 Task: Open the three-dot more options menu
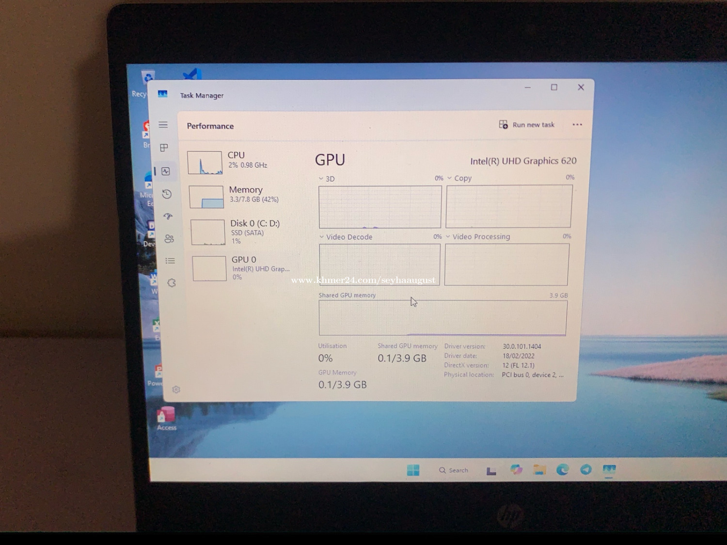coord(577,125)
